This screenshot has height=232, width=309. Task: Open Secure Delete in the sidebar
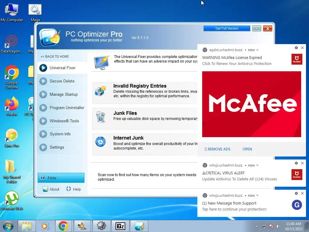(62, 81)
